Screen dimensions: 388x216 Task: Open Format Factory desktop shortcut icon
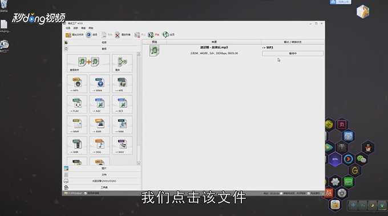pos(4,46)
